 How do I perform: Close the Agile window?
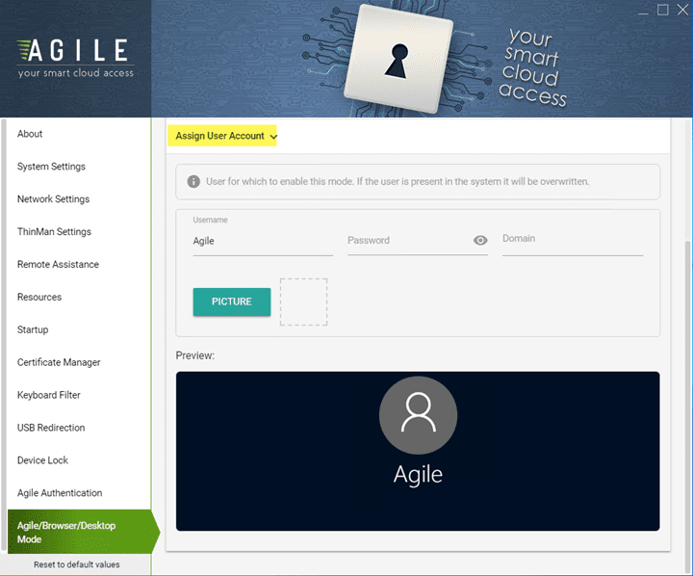[682, 10]
